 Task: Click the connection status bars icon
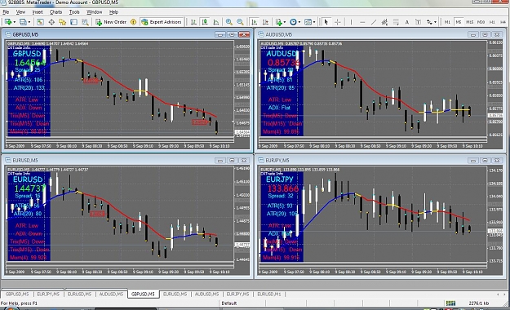pos(450,303)
